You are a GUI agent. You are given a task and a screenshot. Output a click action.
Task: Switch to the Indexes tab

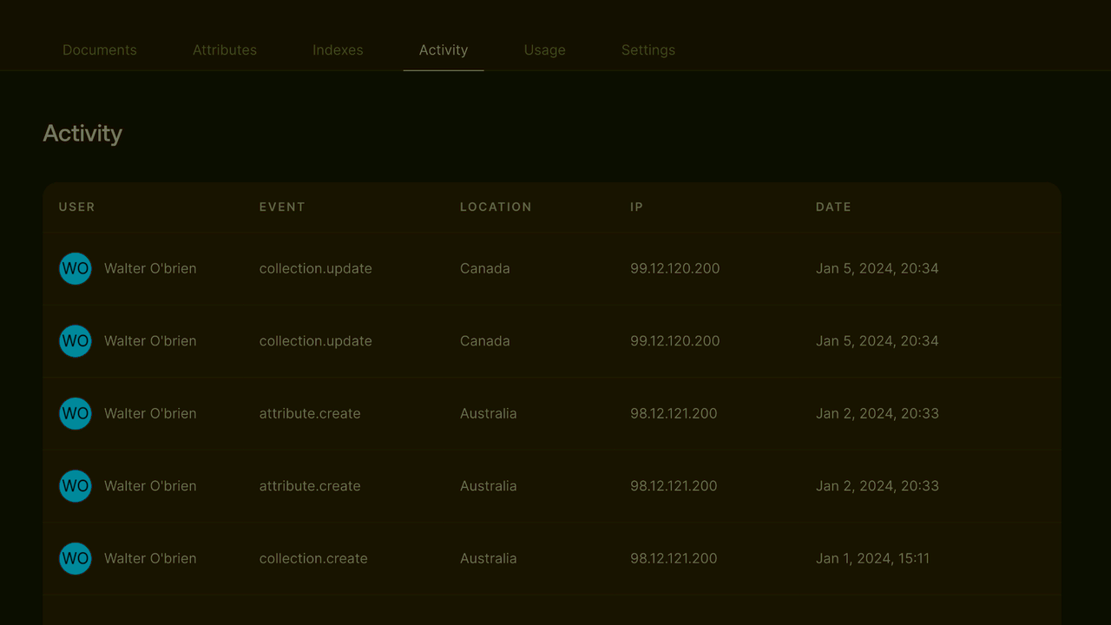[338, 49]
